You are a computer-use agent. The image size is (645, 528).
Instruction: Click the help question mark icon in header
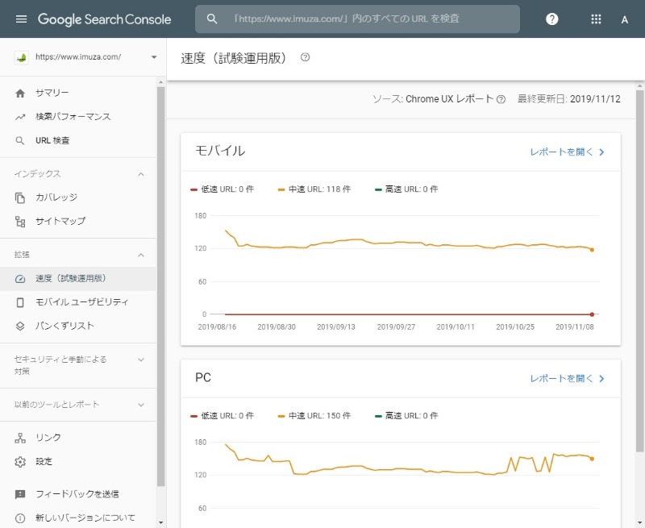click(x=551, y=19)
